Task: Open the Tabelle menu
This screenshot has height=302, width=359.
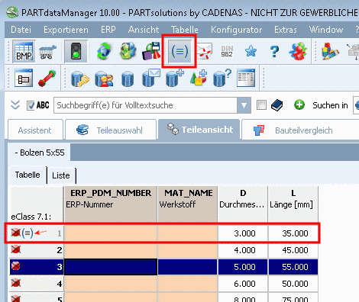Action: point(185,30)
